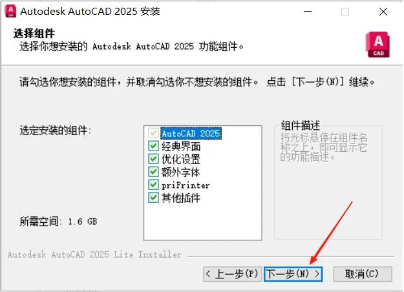Select the AutoCAD 2025 list item
This screenshot has width=404, height=292.
(191, 133)
